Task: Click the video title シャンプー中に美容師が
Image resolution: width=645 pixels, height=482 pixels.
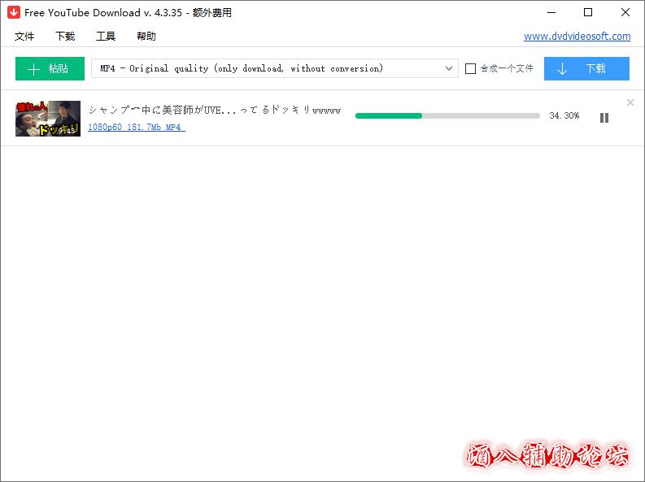Action: pyautogui.click(x=215, y=110)
